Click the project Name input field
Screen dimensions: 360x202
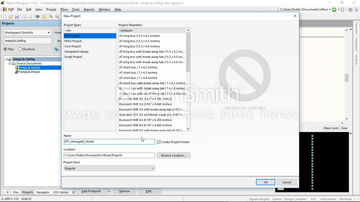point(109,142)
